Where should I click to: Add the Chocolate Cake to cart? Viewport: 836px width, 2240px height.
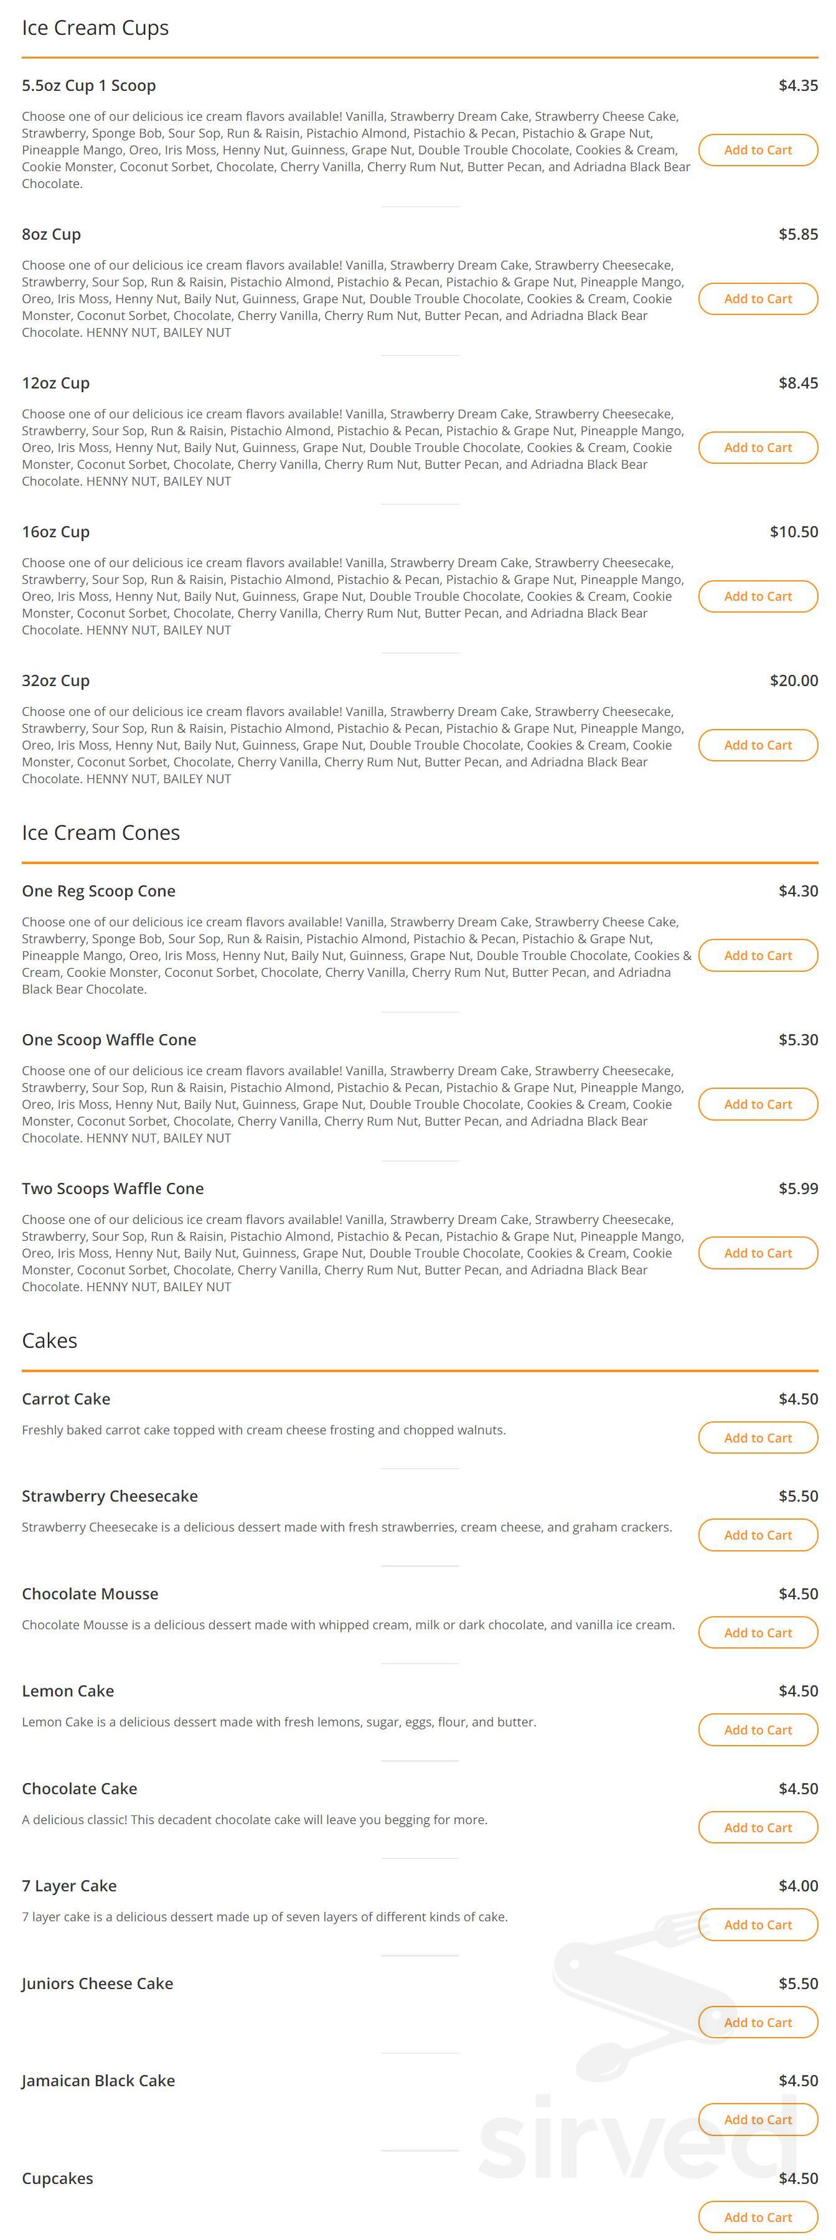pyautogui.click(x=757, y=1827)
